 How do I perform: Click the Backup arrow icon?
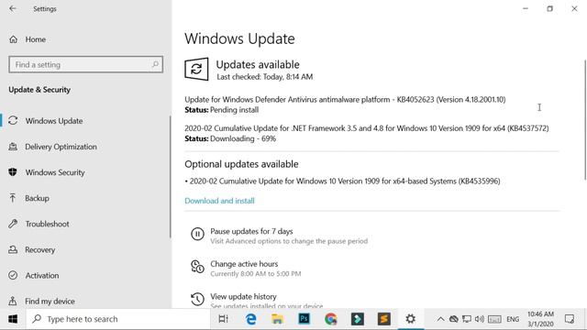[13, 198]
